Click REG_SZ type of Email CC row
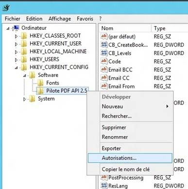The width and height of the screenshot is (188, 189). (162, 78)
